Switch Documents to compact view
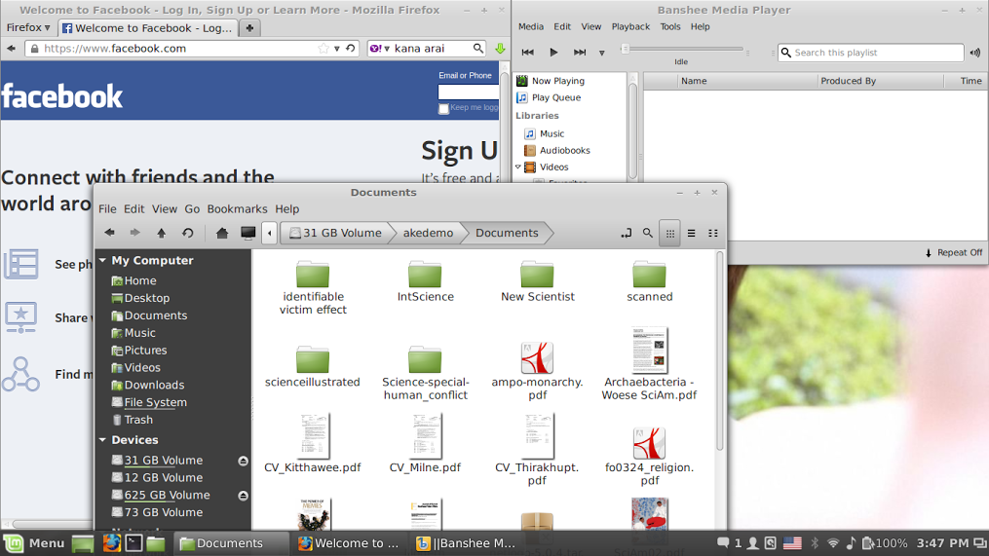 (712, 233)
